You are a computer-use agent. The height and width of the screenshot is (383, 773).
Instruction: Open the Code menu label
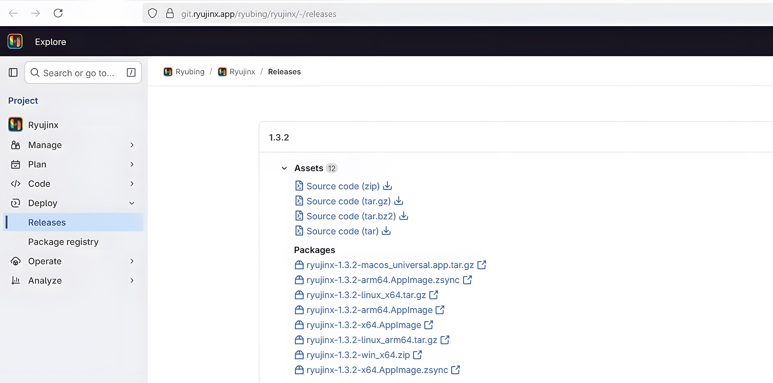click(x=39, y=184)
